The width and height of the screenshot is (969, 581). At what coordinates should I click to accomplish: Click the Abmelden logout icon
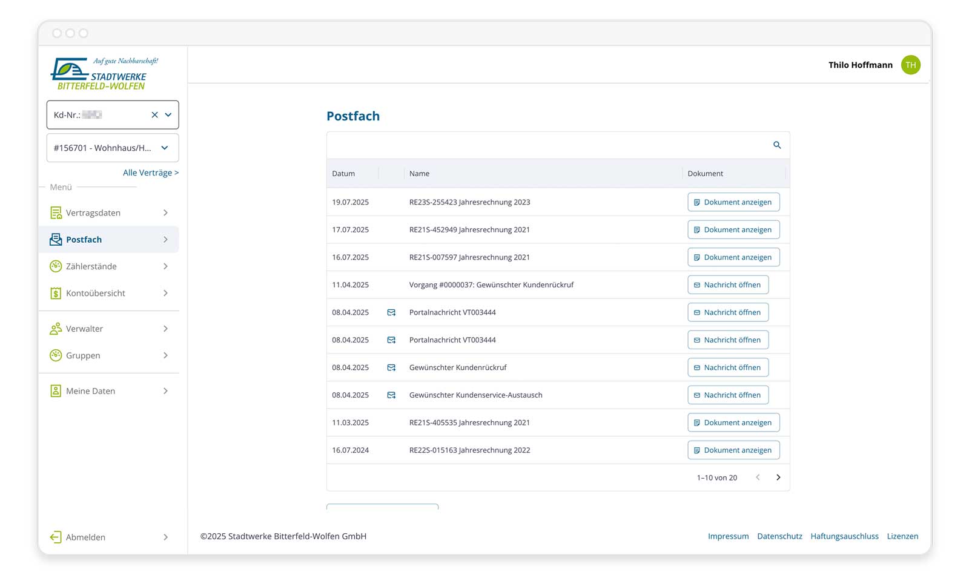[x=56, y=537]
